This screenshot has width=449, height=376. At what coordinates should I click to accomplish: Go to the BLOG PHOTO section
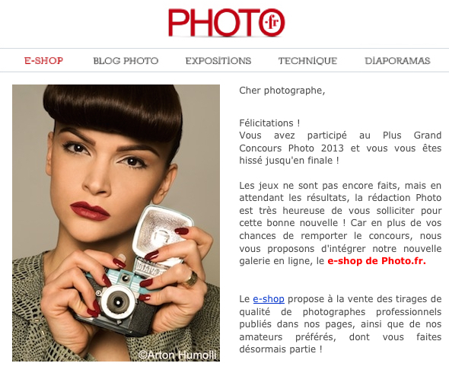click(126, 61)
